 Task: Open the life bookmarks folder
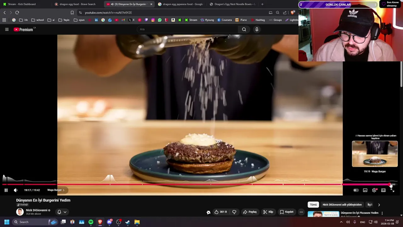[x=23, y=20]
